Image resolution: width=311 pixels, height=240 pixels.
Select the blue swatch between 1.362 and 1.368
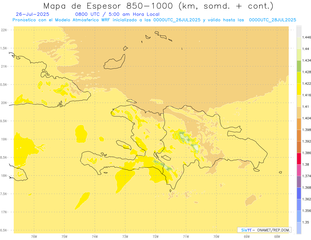click(x=299, y=193)
